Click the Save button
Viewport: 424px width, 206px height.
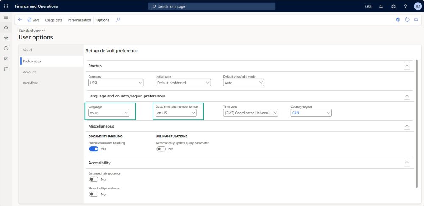click(x=33, y=20)
